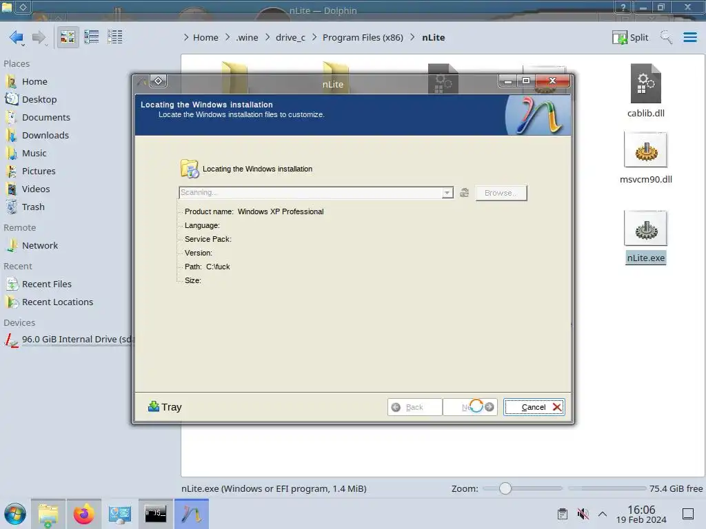Click the Next button in nLite
The height and width of the screenshot is (529, 706).
tap(470, 407)
